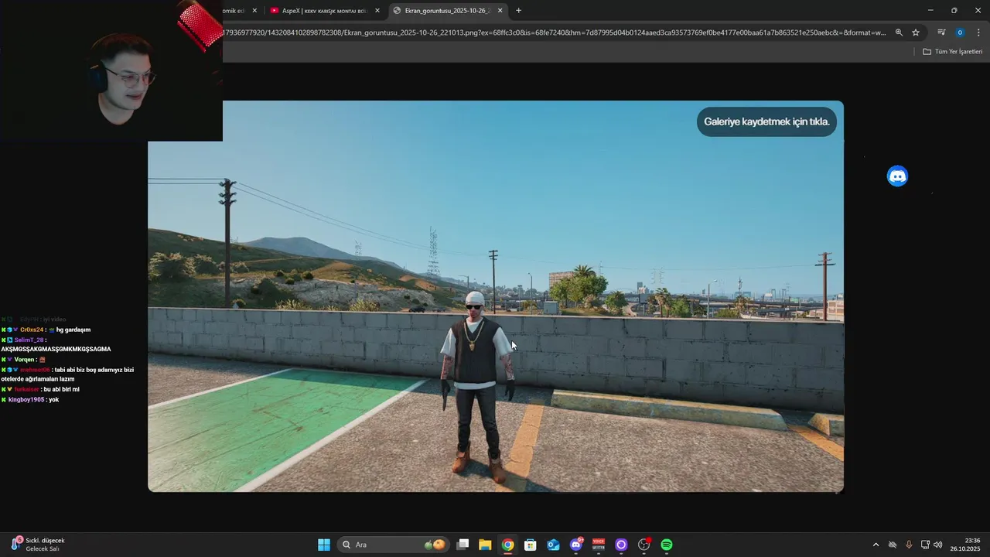Open Voice Meeter from the taskbar
This screenshot has height=557, width=990.
[599, 545]
